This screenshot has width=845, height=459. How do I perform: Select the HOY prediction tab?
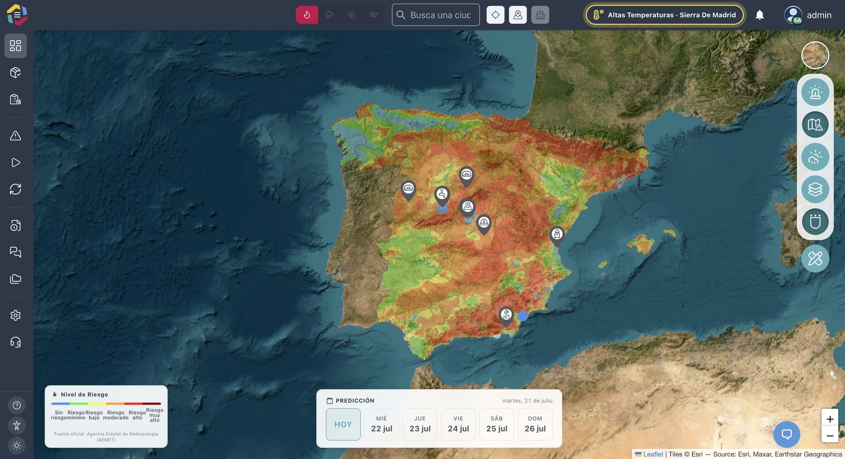343,424
